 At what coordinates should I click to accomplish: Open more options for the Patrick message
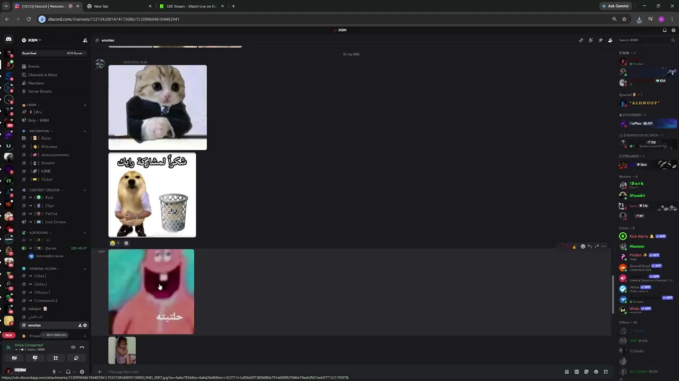[x=603, y=246]
